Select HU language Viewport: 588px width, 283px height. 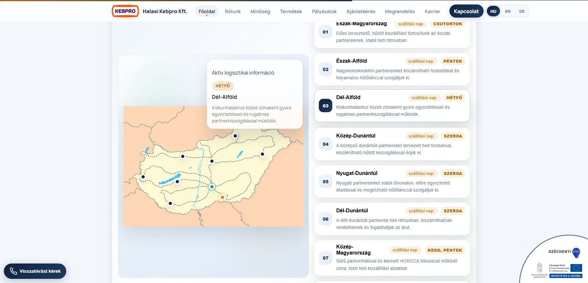coord(493,11)
